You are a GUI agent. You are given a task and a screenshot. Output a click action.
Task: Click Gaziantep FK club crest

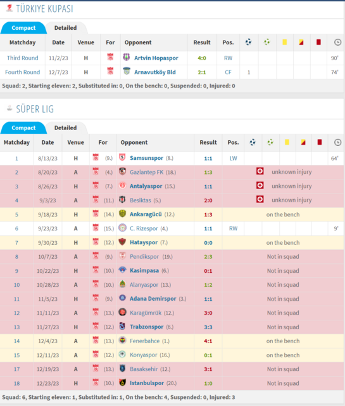(123, 171)
